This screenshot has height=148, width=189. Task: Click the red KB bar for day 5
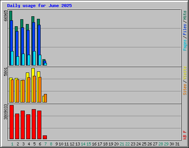(x=34, y=124)
